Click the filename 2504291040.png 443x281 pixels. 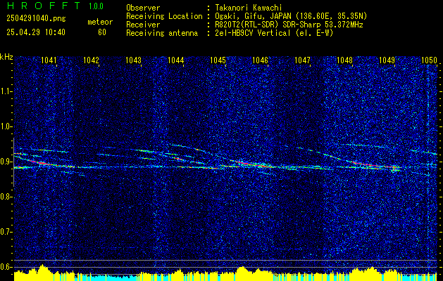click(x=36, y=18)
